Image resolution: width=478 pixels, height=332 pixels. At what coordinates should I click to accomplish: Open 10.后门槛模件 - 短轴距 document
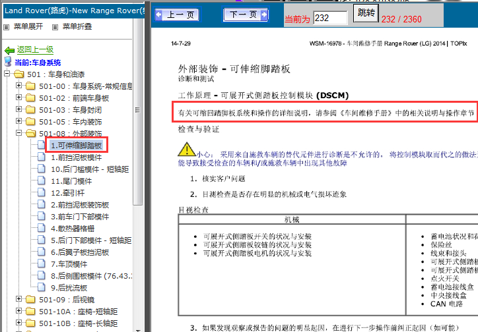pyautogui.click(x=90, y=169)
